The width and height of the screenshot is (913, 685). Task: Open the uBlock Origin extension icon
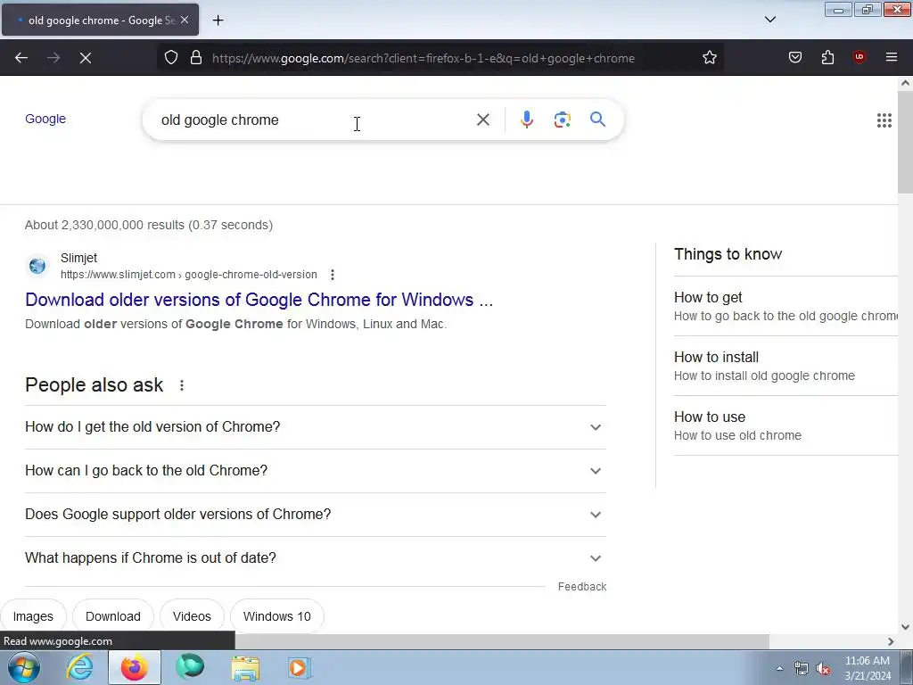click(860, 58)
